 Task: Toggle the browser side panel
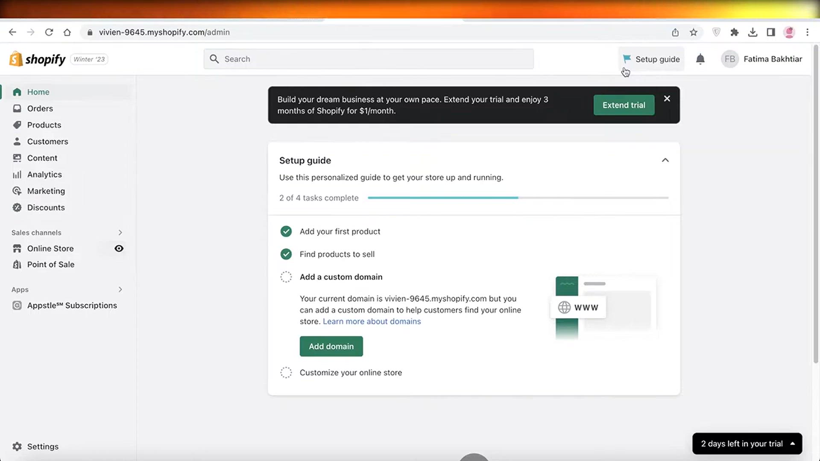(x=771, y=32)
